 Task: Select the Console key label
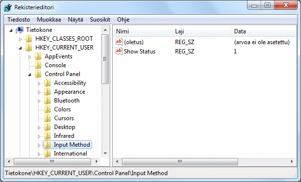tap(56, 65)
